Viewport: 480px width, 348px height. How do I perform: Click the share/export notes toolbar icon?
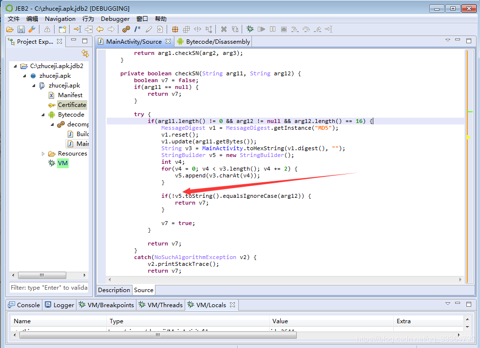[62, 29]
